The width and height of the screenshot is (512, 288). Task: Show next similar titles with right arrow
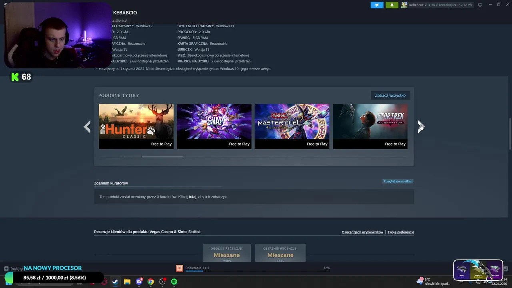(x=420, y=127)
